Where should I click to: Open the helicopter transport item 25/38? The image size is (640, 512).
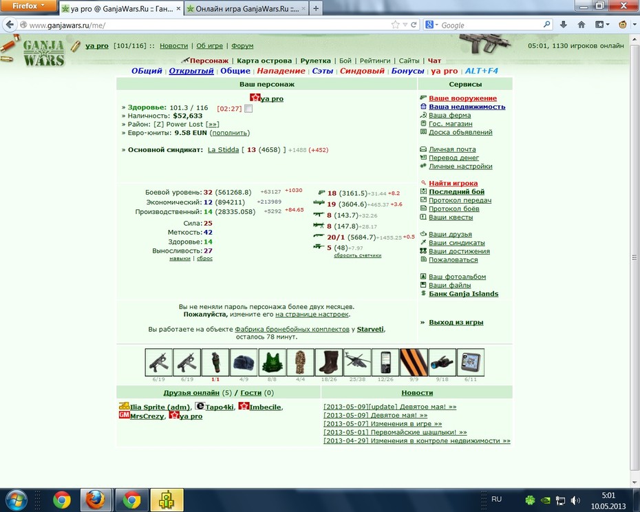357,362
